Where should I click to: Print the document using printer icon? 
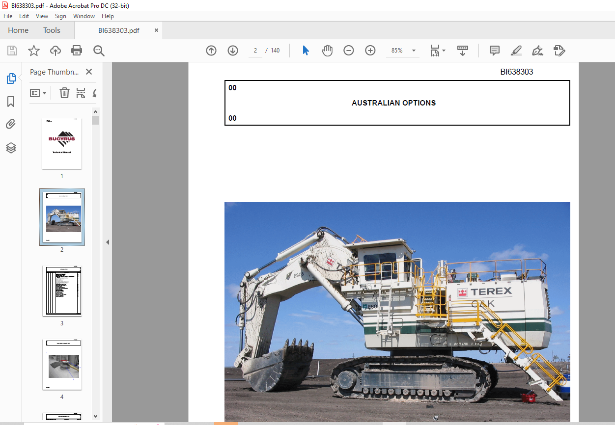[x=77, y=51]
